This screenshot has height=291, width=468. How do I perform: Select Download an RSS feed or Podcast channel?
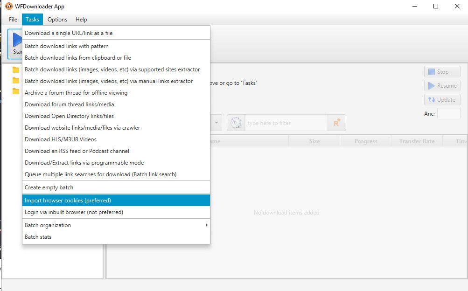pyautogui.click(x=116, y=151)
